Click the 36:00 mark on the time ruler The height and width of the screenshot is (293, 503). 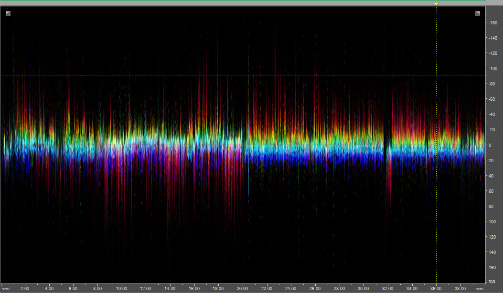click(x=436, y=289)
